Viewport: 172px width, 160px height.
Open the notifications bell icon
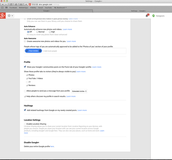click(x=147, y=16)
